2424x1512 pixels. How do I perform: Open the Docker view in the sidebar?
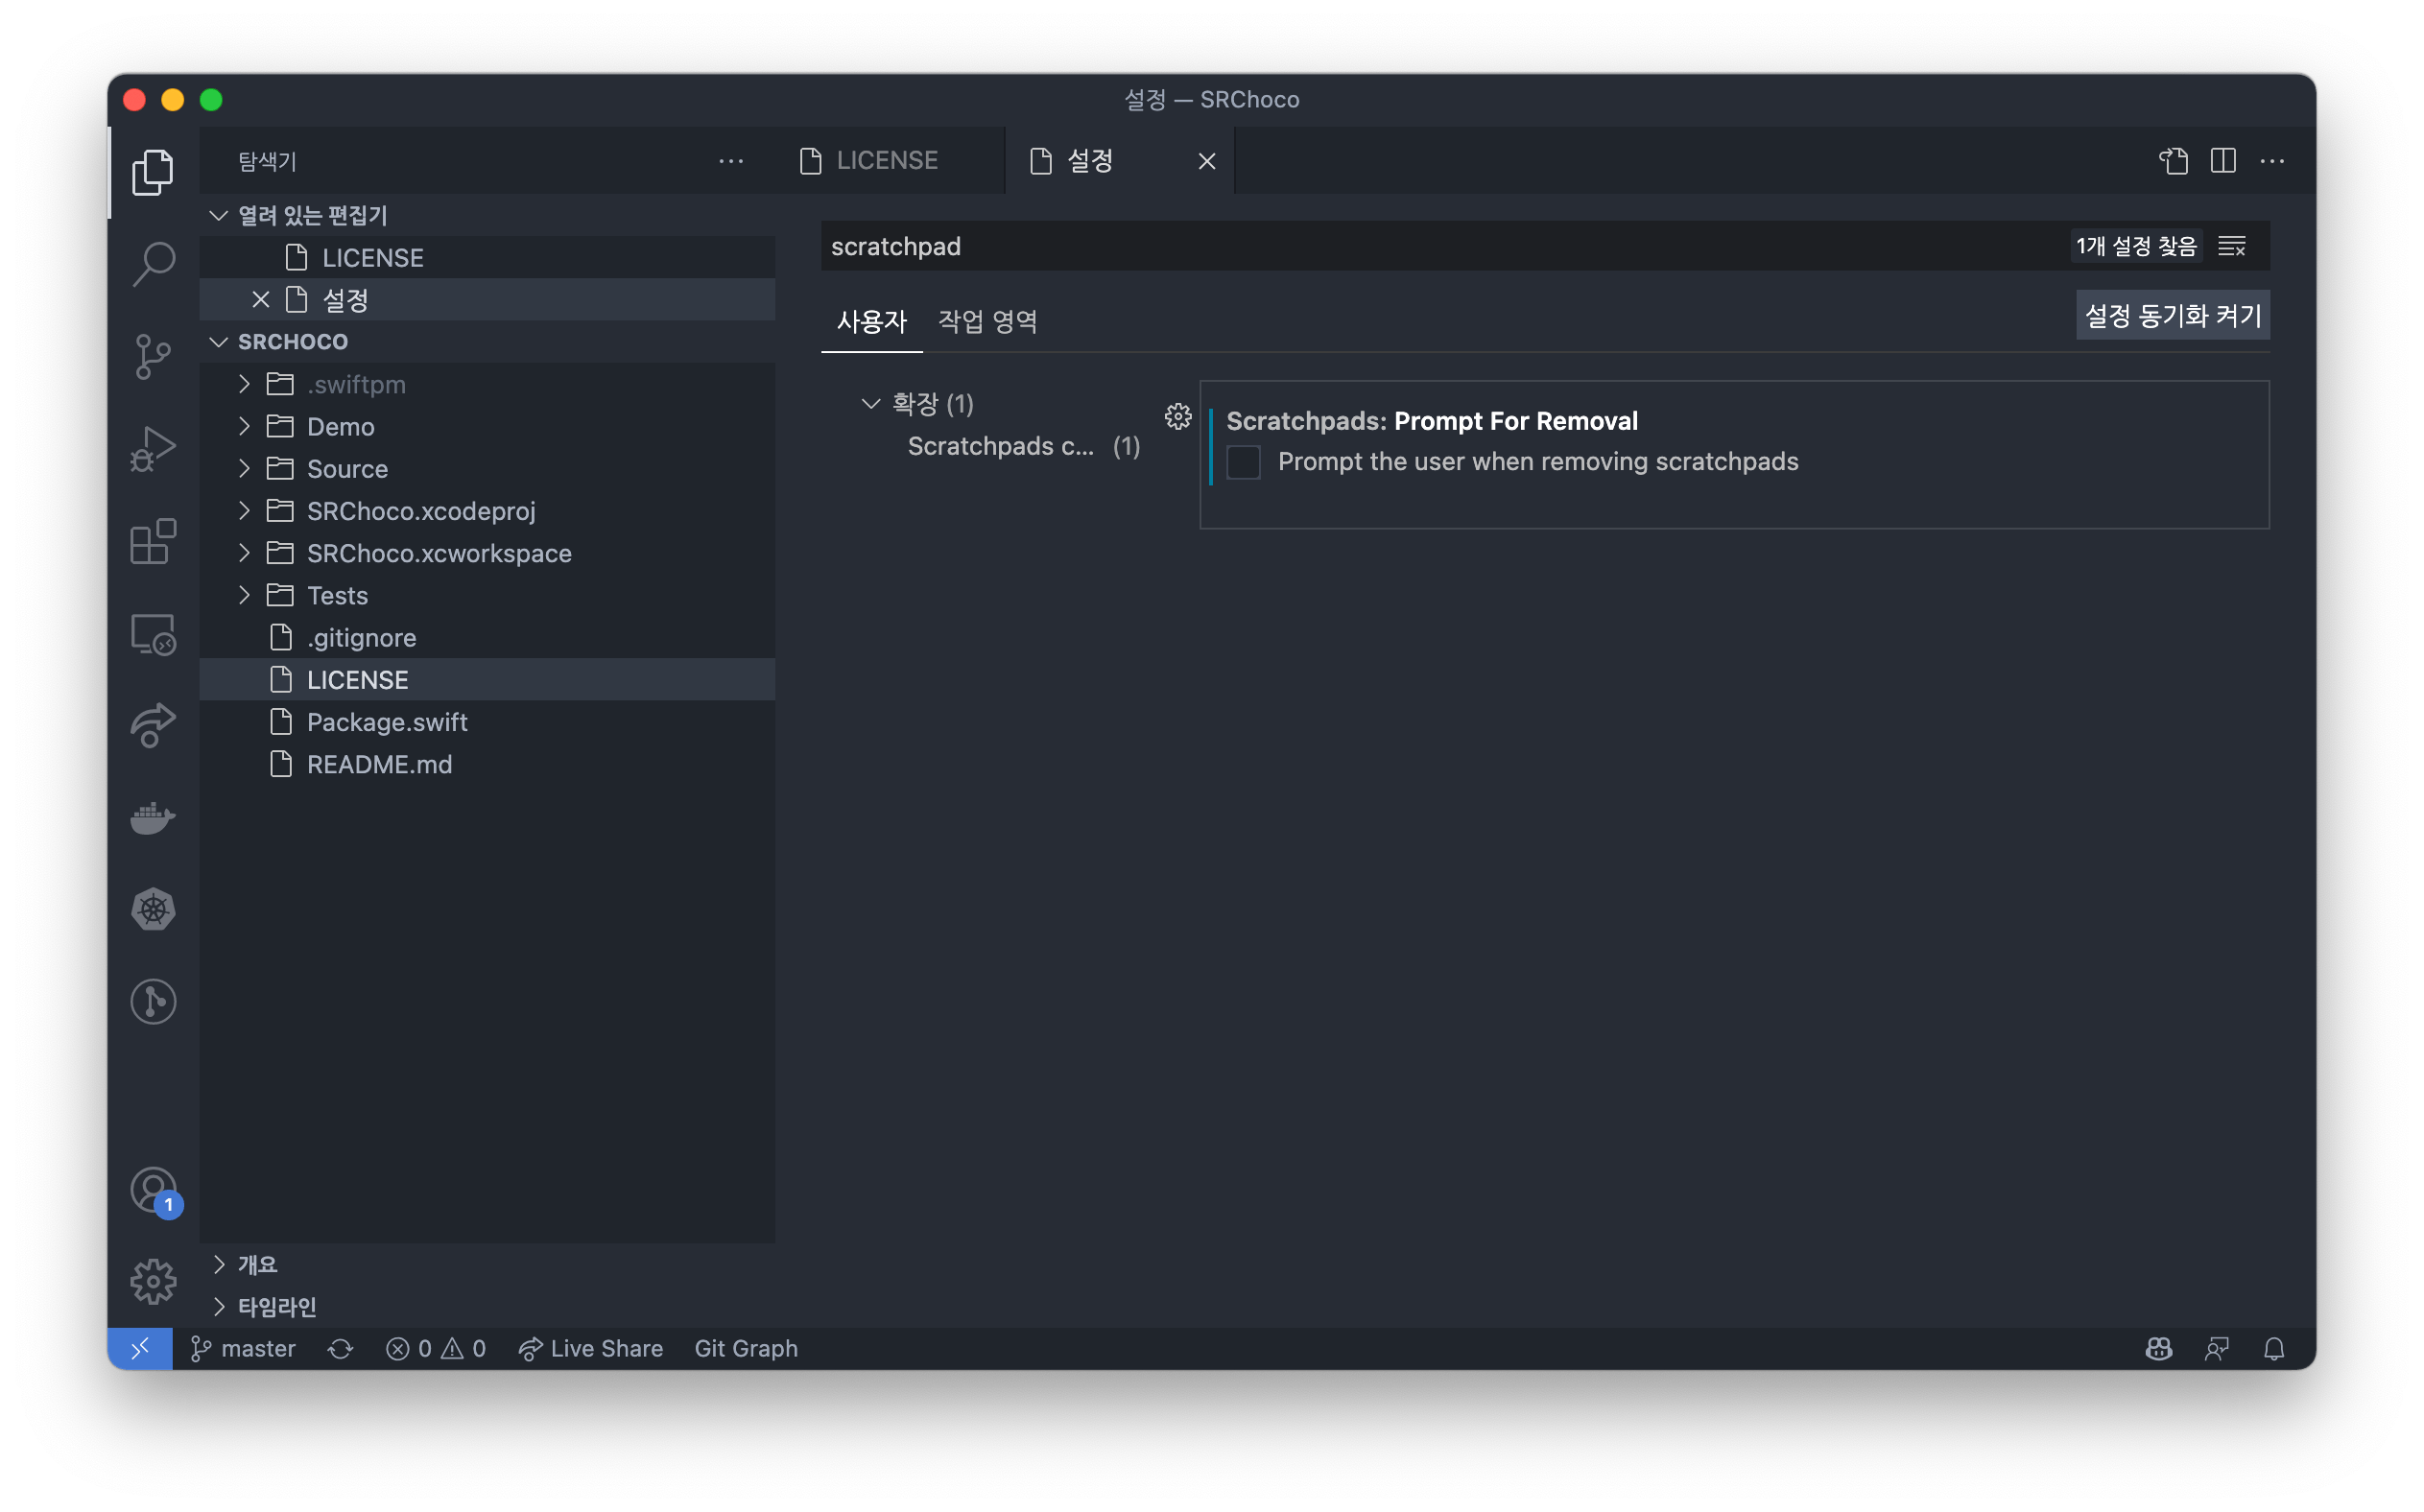(x=153, y=818)
